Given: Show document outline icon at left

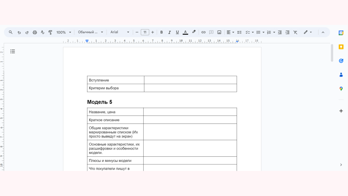Looking at the screenshot, I should point(12,52).
